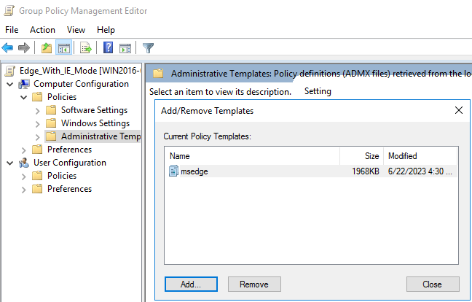The width and height of the screenshot is (472, 302).
Task: Expand the Administrative Templates node
Action: tap(38, 137)
